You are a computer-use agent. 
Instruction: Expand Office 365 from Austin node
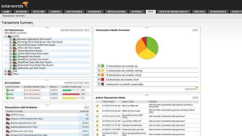10,48
